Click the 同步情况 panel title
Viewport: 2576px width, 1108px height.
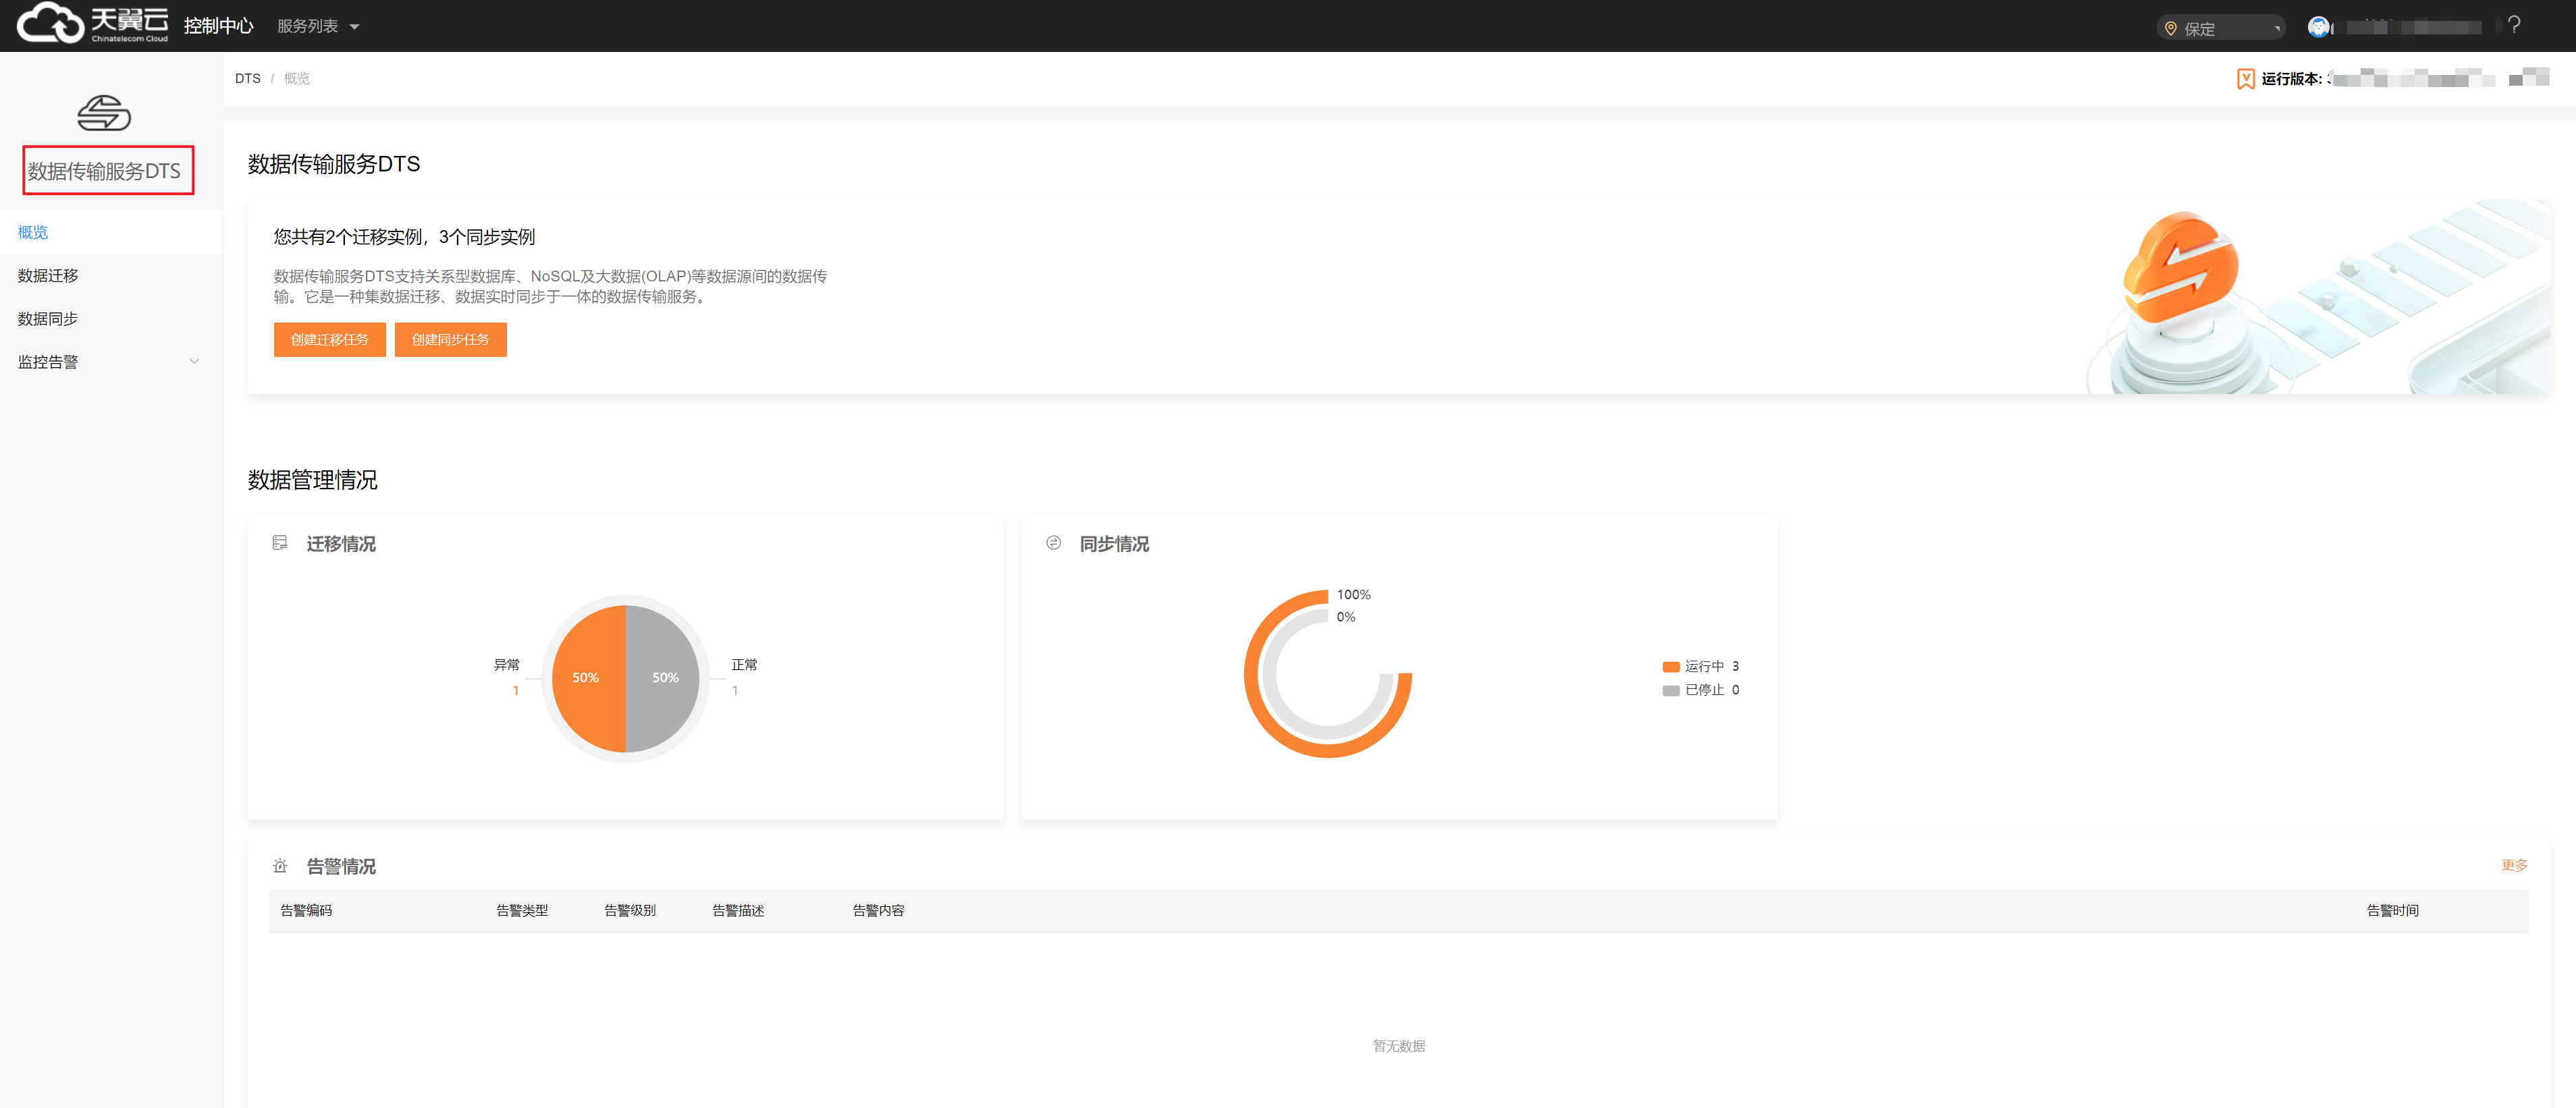tap(1114, 543)
